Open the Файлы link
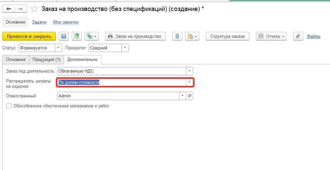 point(314,36)
